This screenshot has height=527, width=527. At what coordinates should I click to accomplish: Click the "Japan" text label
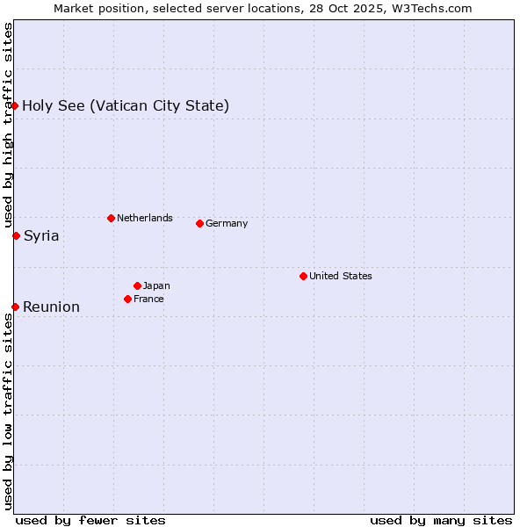pyautogui.click(x=156, y=285)
